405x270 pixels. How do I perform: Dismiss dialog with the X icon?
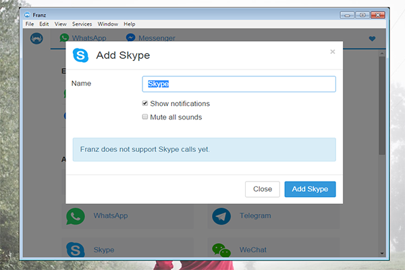(332, 52)
